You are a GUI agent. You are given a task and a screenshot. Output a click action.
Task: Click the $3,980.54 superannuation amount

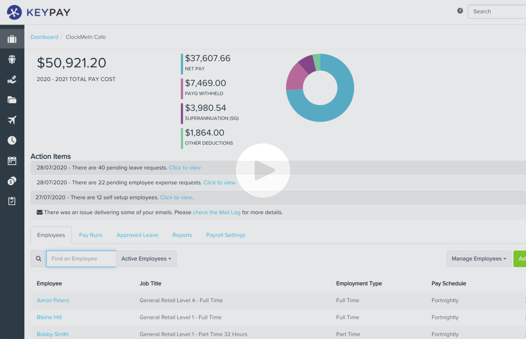[206, 108]
